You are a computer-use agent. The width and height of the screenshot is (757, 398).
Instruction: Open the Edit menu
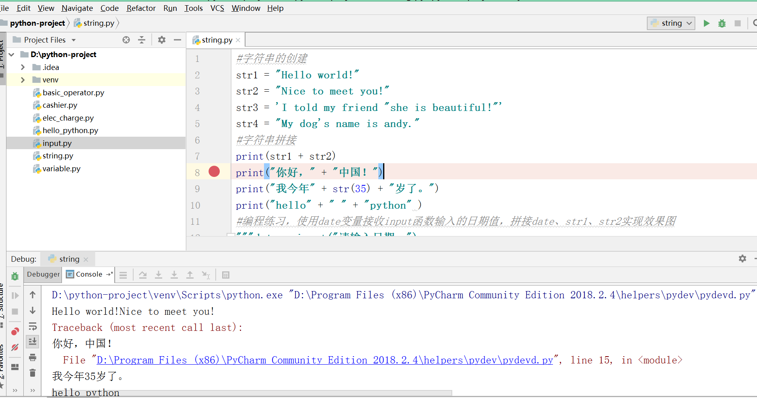tap(23, 8)
